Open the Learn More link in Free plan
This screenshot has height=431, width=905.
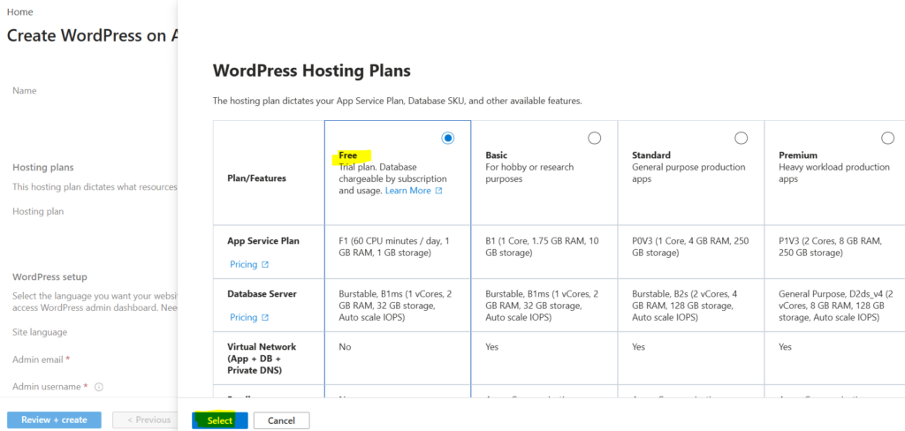[408, 191]
